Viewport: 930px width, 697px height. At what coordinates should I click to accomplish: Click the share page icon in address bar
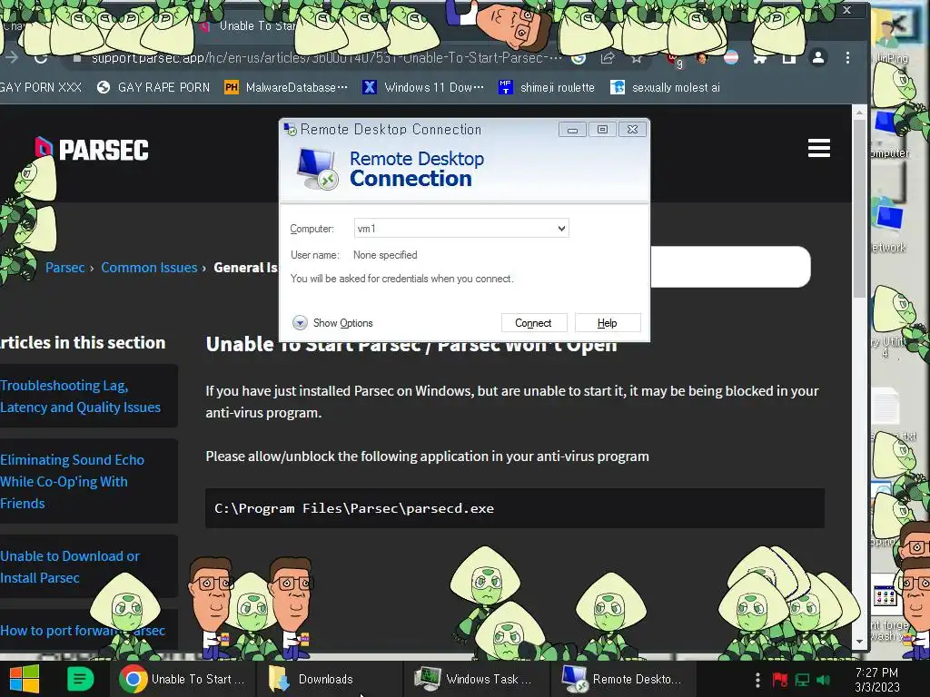(x=608, y=58)
